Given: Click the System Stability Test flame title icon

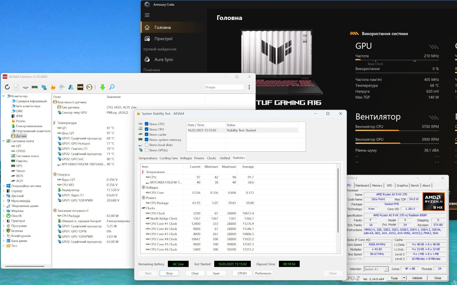Looking at the screenshot, I should (x=139, y=113).
